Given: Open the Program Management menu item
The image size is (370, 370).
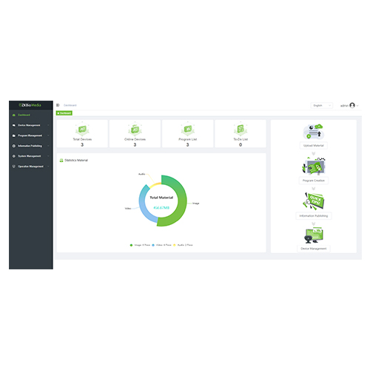Looking at the screenshot, I should (x=30, y=135).
